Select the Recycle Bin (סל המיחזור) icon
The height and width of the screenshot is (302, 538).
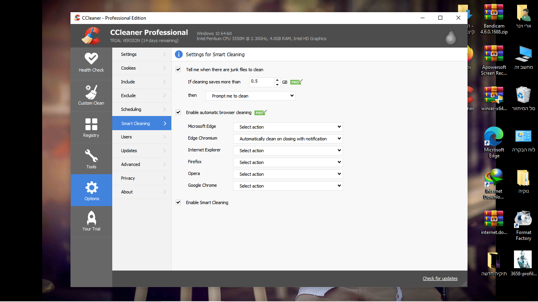[x=523, y=99]
